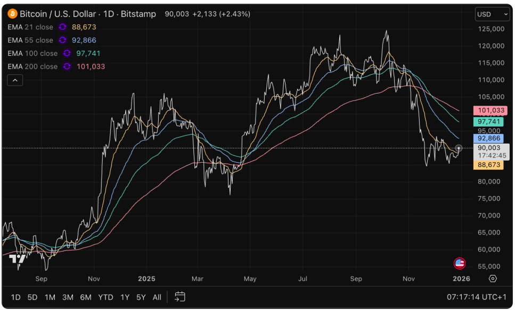Click the blue 92,866 price axis label

pos(488,138)
